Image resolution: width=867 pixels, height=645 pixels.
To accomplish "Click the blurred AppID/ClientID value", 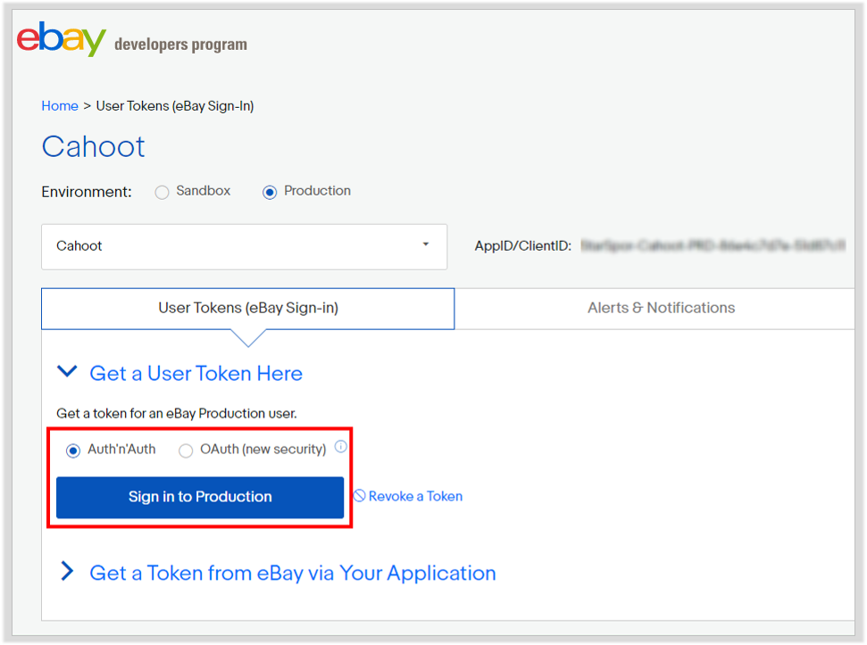I will point(713,245).
